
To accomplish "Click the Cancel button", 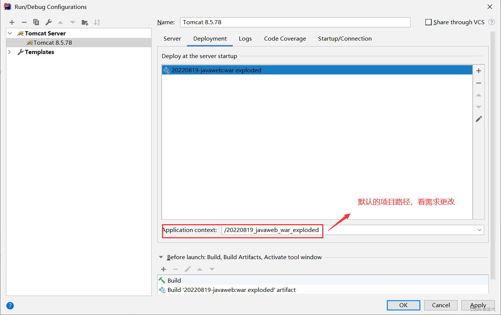I will click(441, 305).
